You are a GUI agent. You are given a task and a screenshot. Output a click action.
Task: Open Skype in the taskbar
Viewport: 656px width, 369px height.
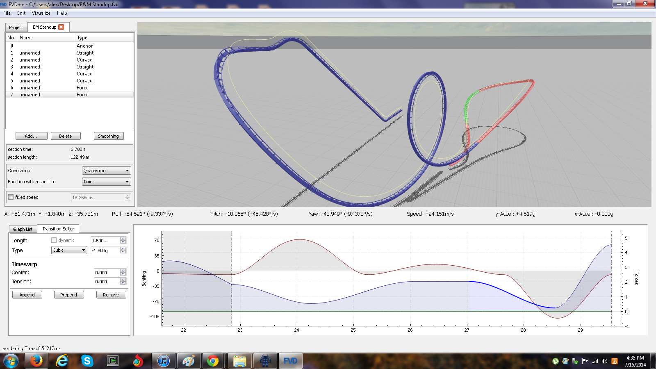(87, 361)
